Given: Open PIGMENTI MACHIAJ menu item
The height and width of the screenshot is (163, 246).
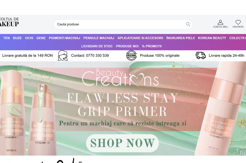Looking at the screenshot, I should 64,38.
